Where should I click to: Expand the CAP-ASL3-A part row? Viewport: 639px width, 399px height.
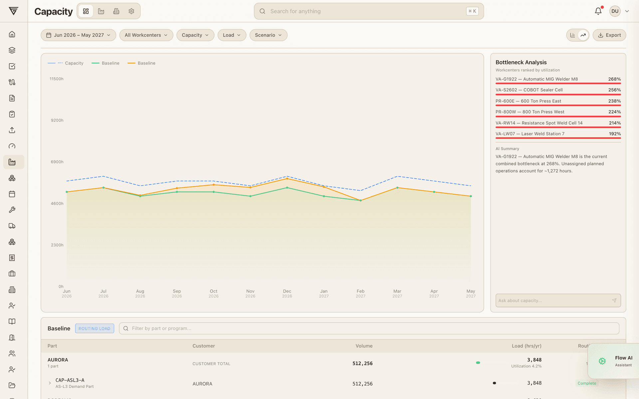click(x=50, y=383)
